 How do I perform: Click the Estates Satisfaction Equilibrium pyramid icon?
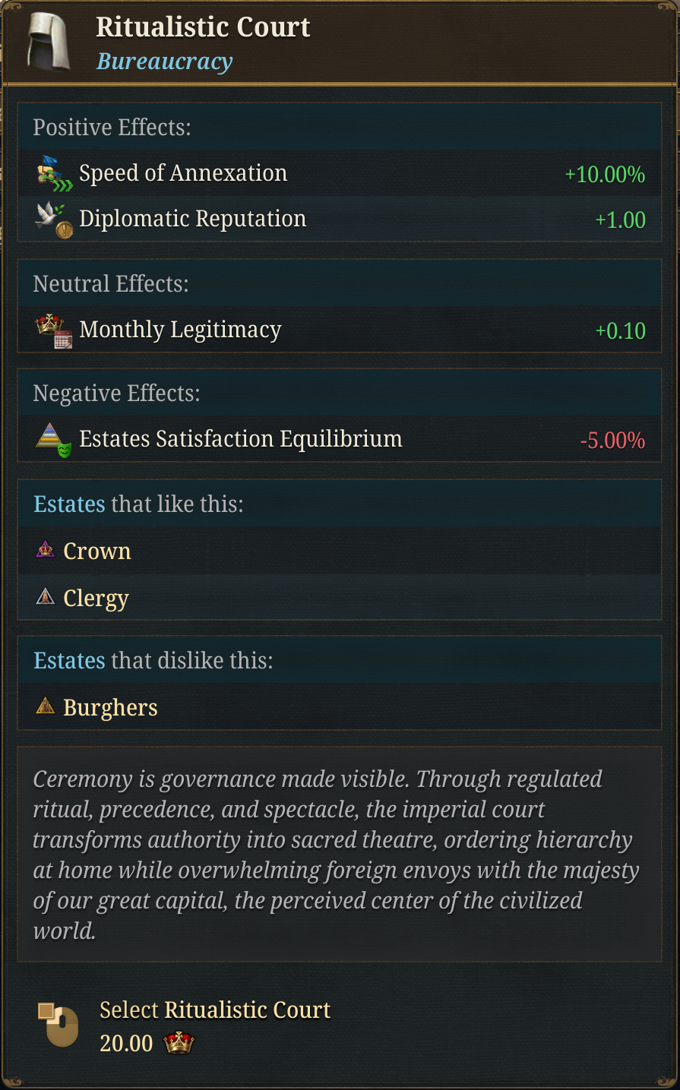click(x=54, y=440)
